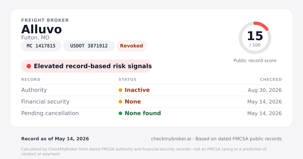Open the checkmybroker.ai link in the footer
The width and height of the screenshot is (303, 159).
(x=171, y=139)
